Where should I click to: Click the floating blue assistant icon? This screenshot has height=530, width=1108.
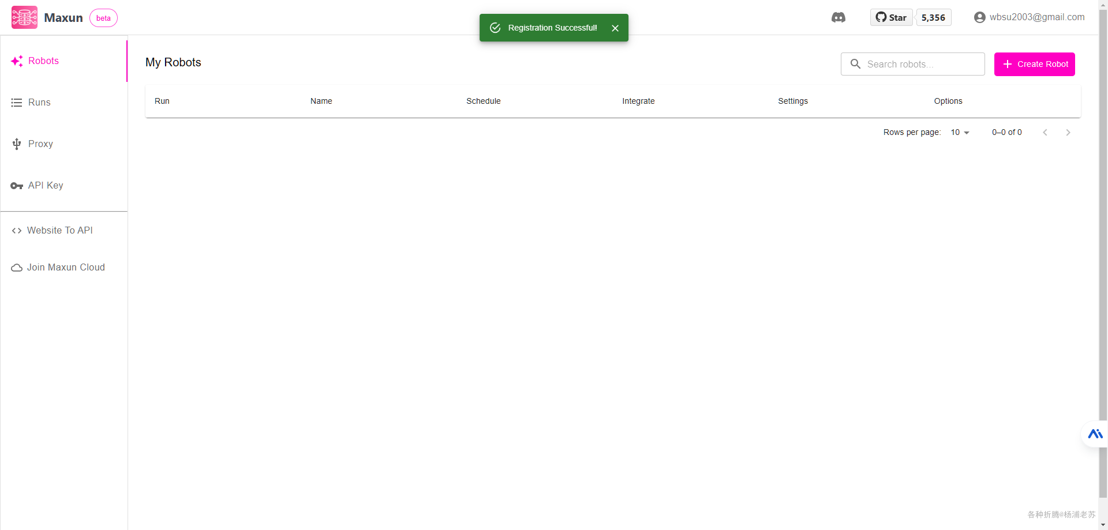1095,434
